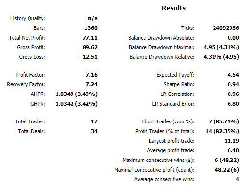Click the Gross Profit value 89.62
Viewport: 244px width, 188px height.
pyautogui.click(x=90, y=47)
